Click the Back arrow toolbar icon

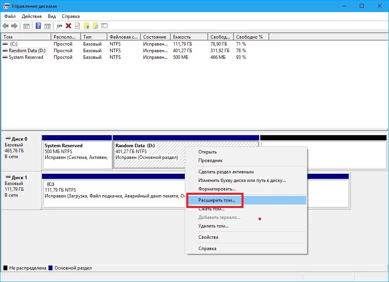pos(5,26)
